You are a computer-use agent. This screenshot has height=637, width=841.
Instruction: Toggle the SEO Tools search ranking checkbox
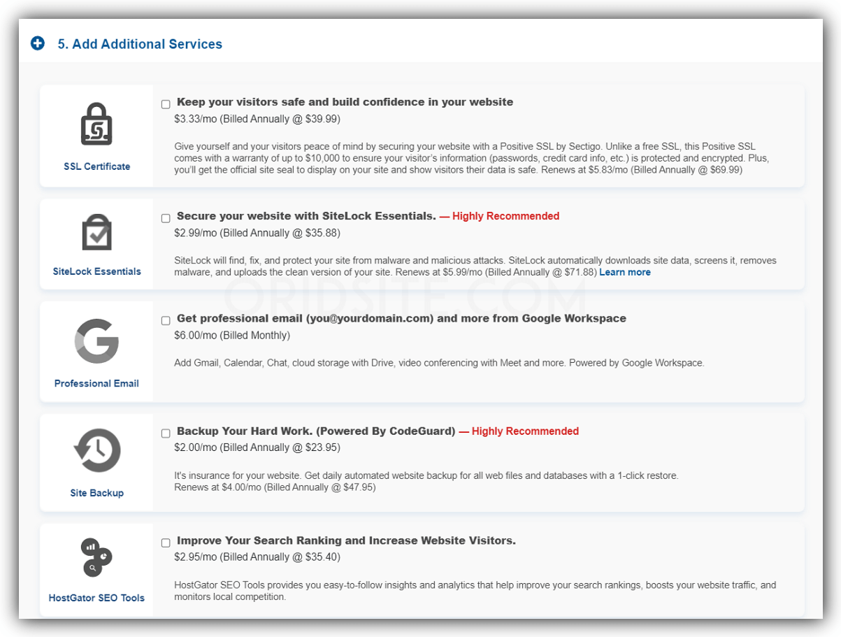click(x=166, y=543)
